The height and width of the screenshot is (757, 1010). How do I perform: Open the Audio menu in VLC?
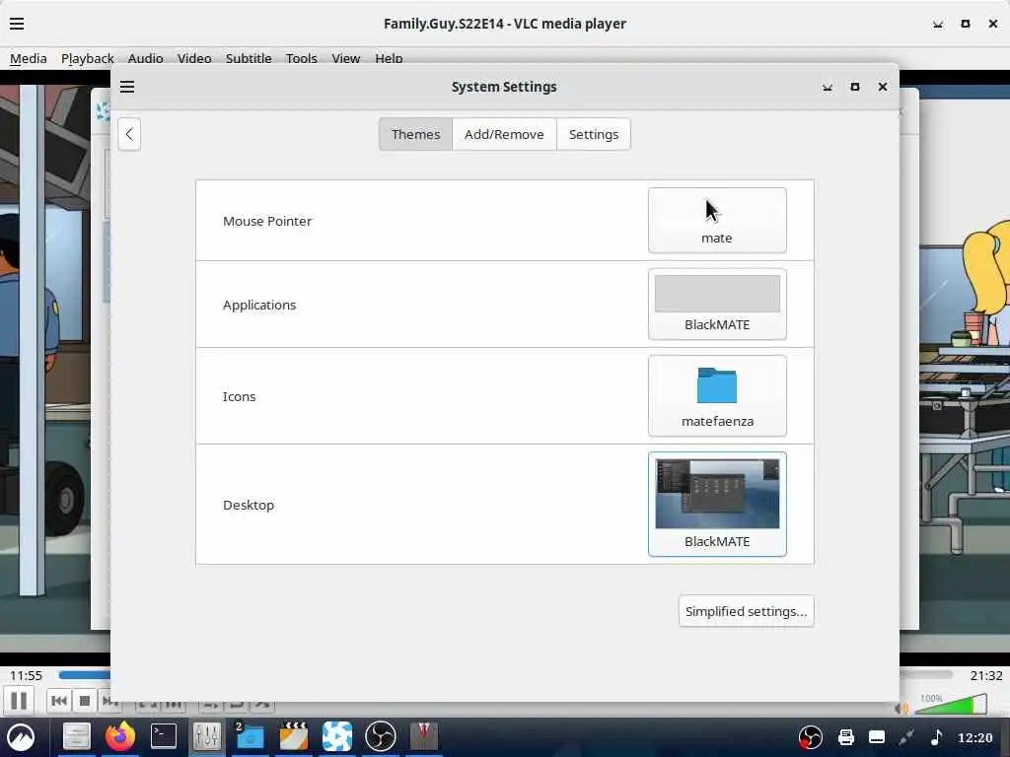click(146, 58)
